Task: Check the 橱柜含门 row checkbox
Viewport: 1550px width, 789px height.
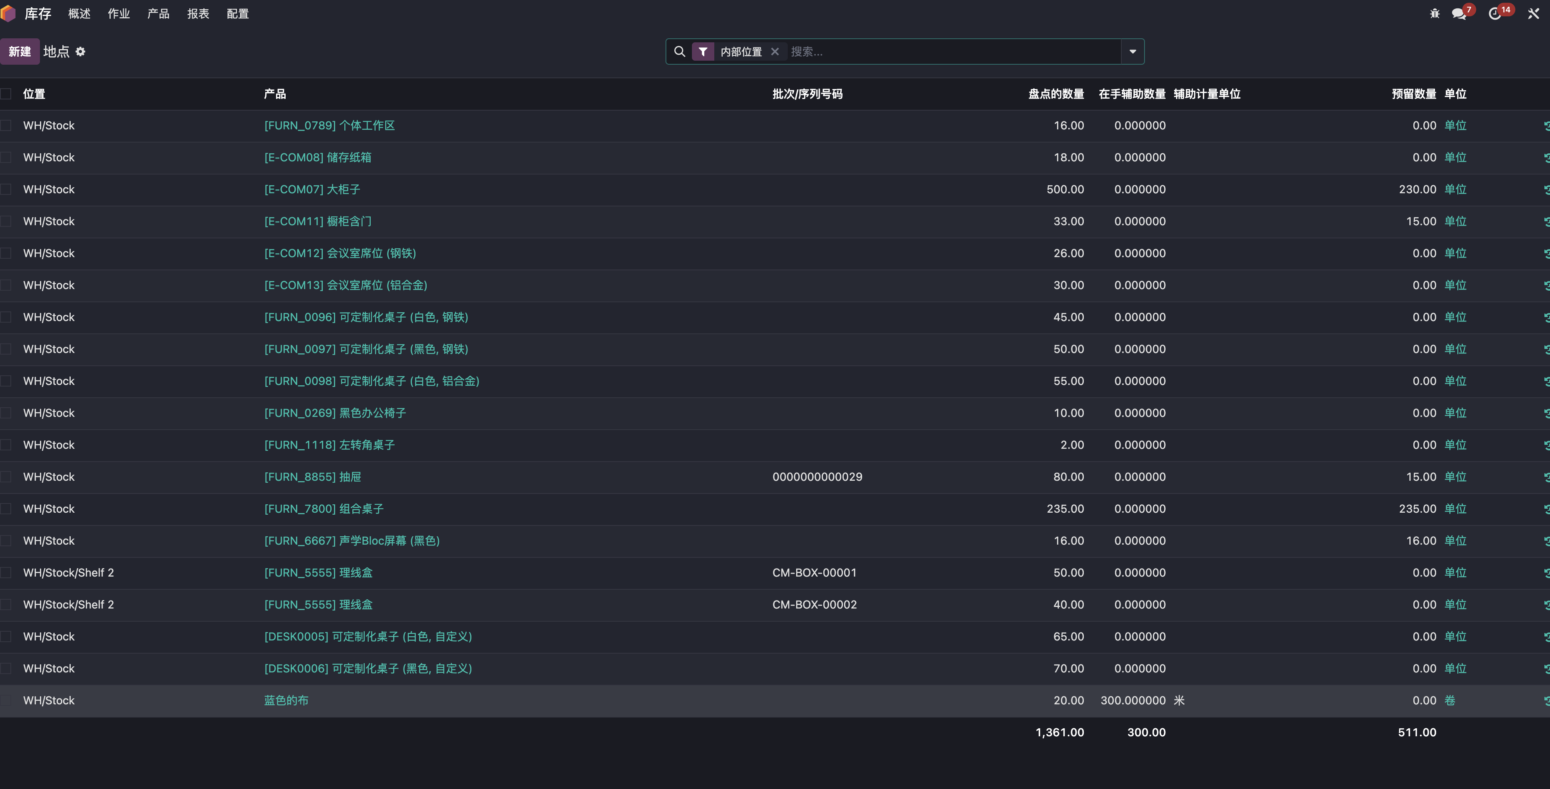Action: [x=6, y=221]
